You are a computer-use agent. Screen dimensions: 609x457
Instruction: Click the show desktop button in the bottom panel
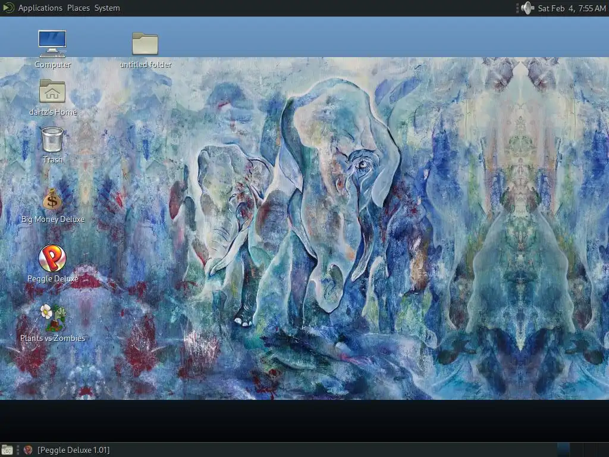pos(7,450)
